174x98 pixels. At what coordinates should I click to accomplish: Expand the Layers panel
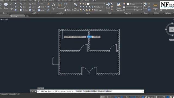pos(88,13)
